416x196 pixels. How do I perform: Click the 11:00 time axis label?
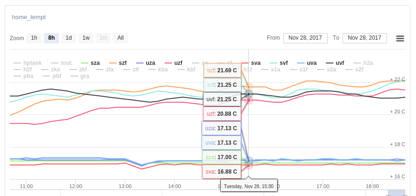[x=26, y=186]
